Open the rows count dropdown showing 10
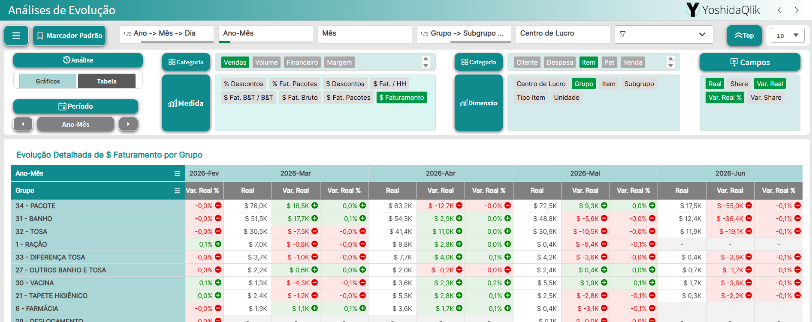812x322 pixels. 788,36
